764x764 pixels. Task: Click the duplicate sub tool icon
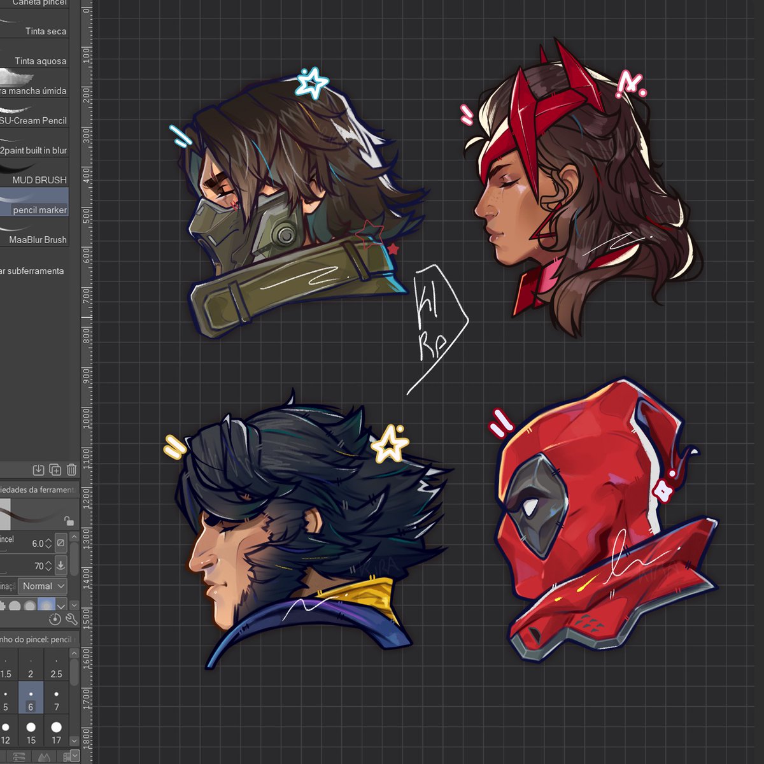point(55,470)
